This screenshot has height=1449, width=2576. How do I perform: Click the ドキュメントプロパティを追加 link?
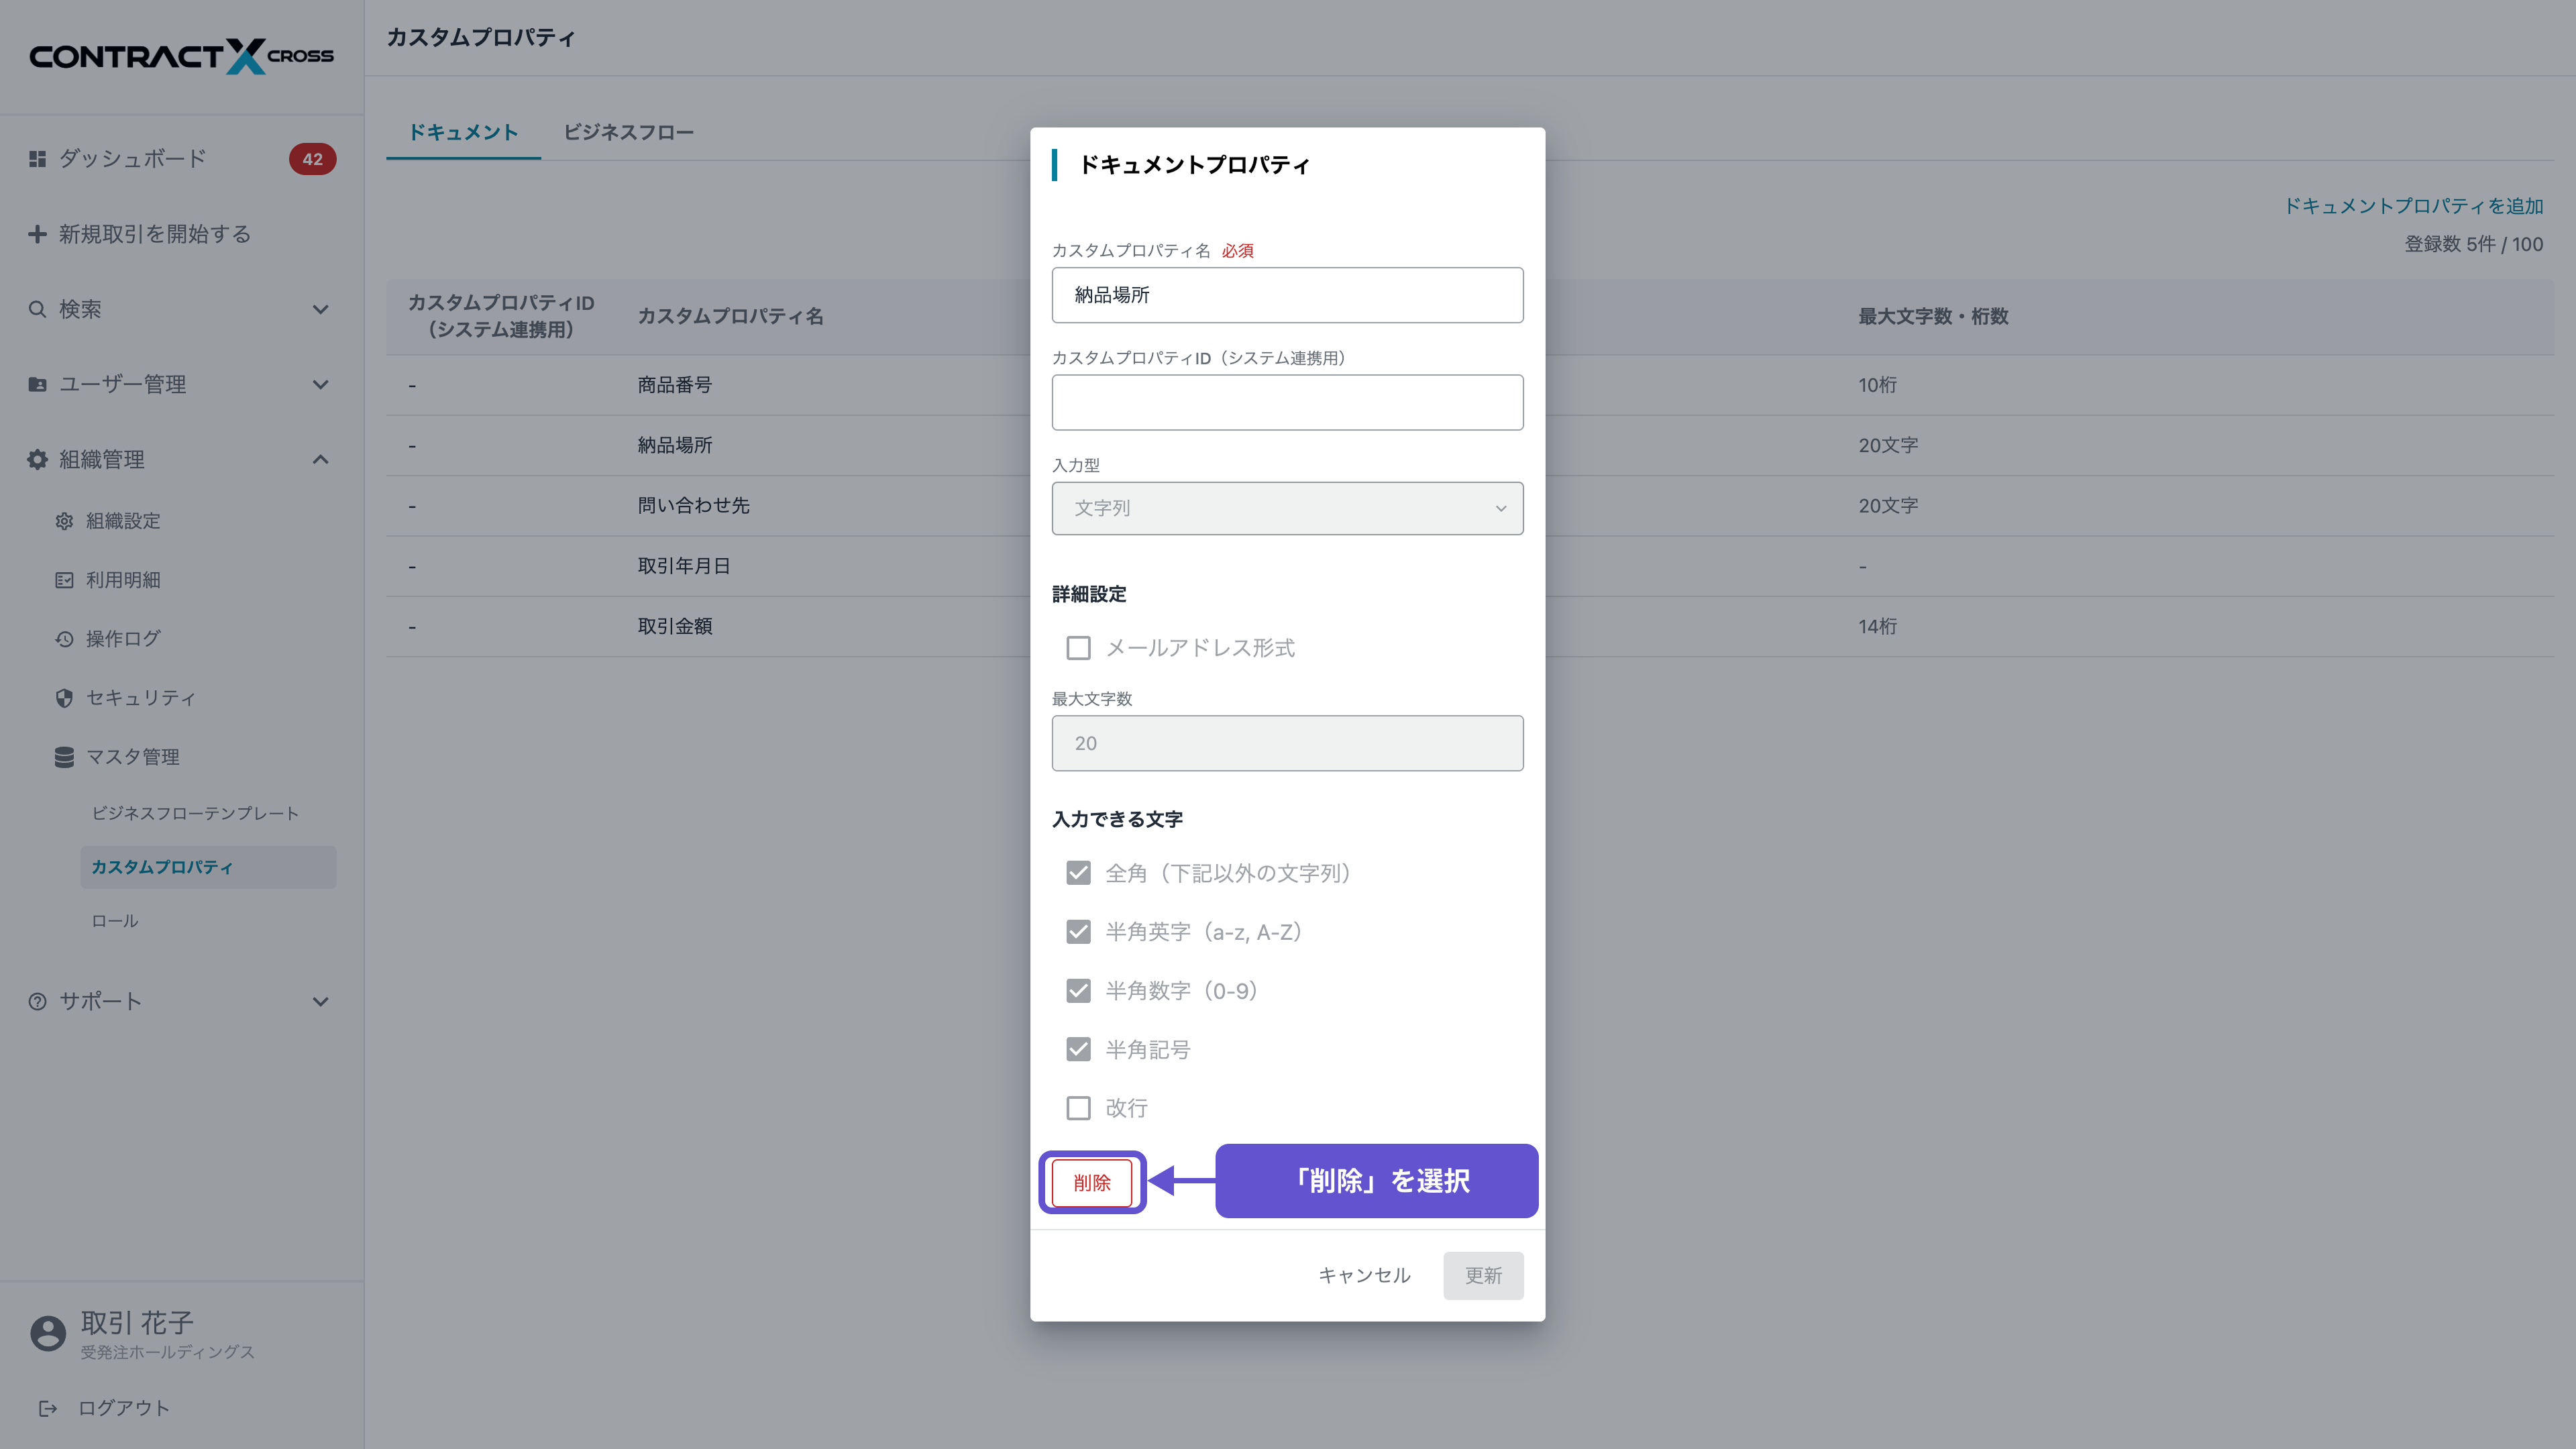point(2413,206)
